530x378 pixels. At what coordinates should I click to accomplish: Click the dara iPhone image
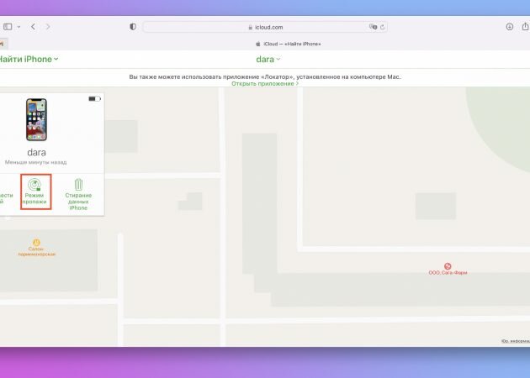point(36,119)
